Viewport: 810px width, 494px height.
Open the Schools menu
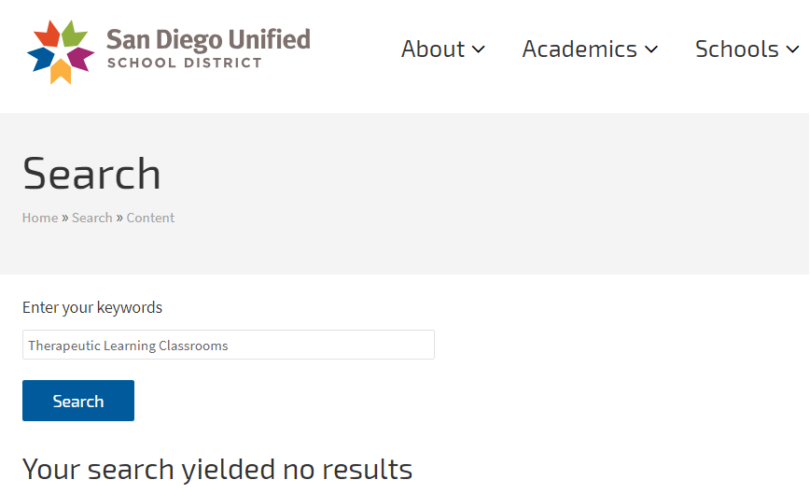tap(736, 49)
